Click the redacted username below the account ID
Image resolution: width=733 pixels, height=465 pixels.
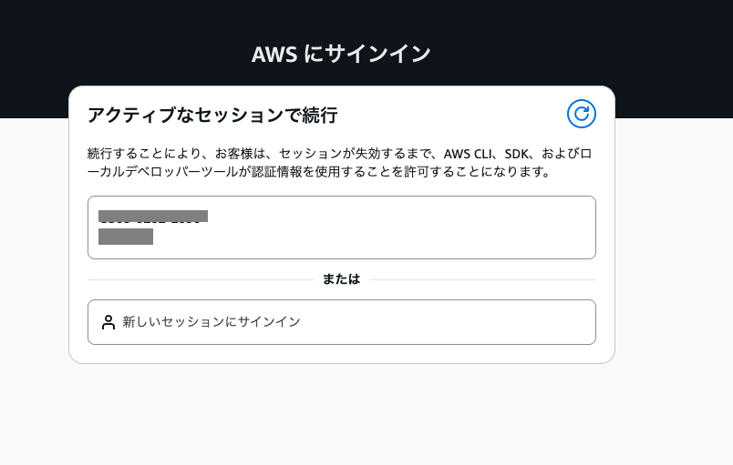pyautogui.click(x=126, y=237)
